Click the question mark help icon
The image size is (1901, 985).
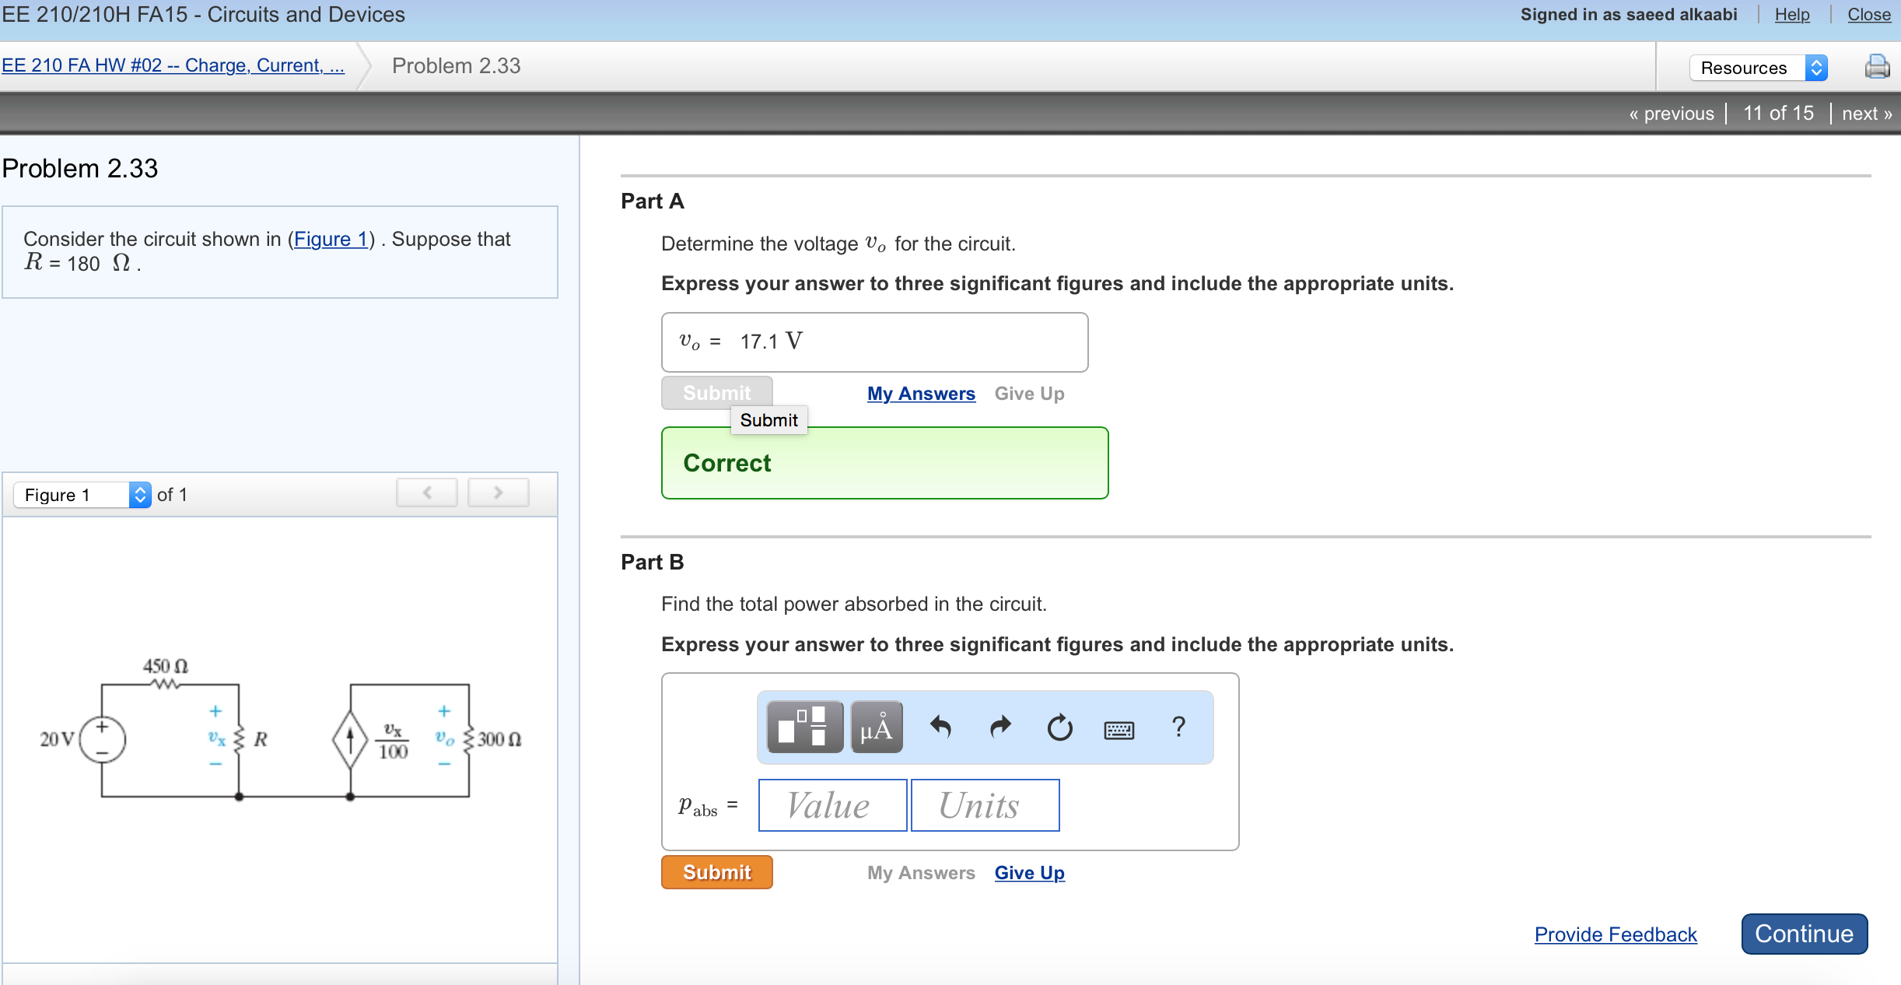coord(1178,727)
